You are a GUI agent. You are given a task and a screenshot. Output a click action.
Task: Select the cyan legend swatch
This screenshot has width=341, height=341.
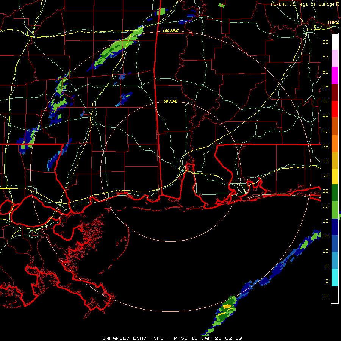(x=335, y=278)
